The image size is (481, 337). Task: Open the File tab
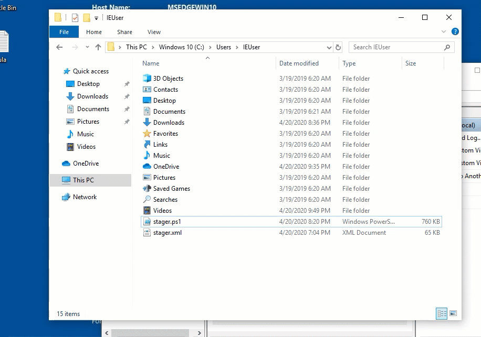pyautogui.click(x=64, y=32)
